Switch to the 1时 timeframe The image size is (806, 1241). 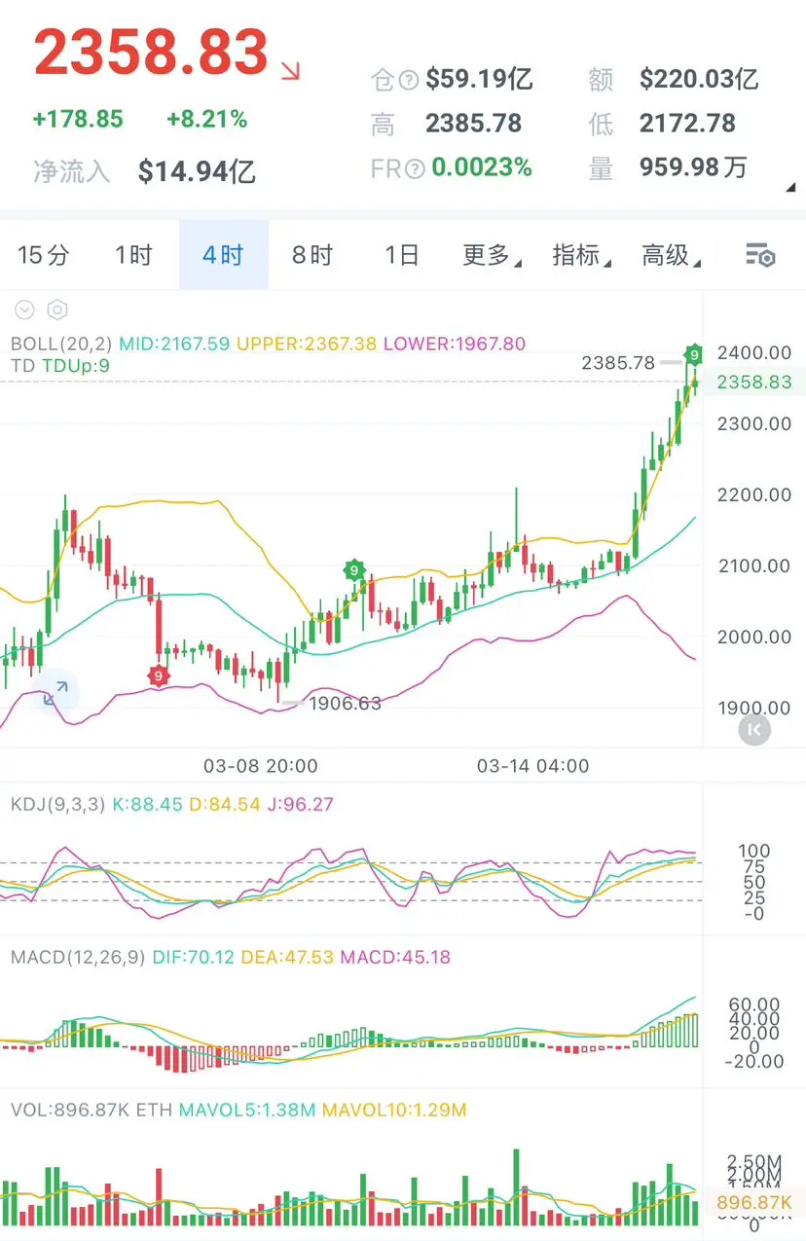pyautogui.click(x=133, y=256)
